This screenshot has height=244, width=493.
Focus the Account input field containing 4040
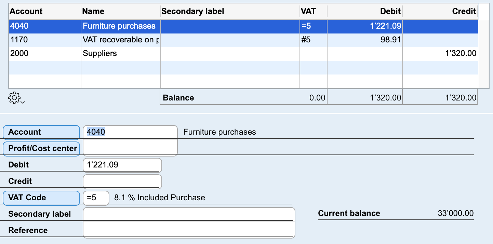130,132
